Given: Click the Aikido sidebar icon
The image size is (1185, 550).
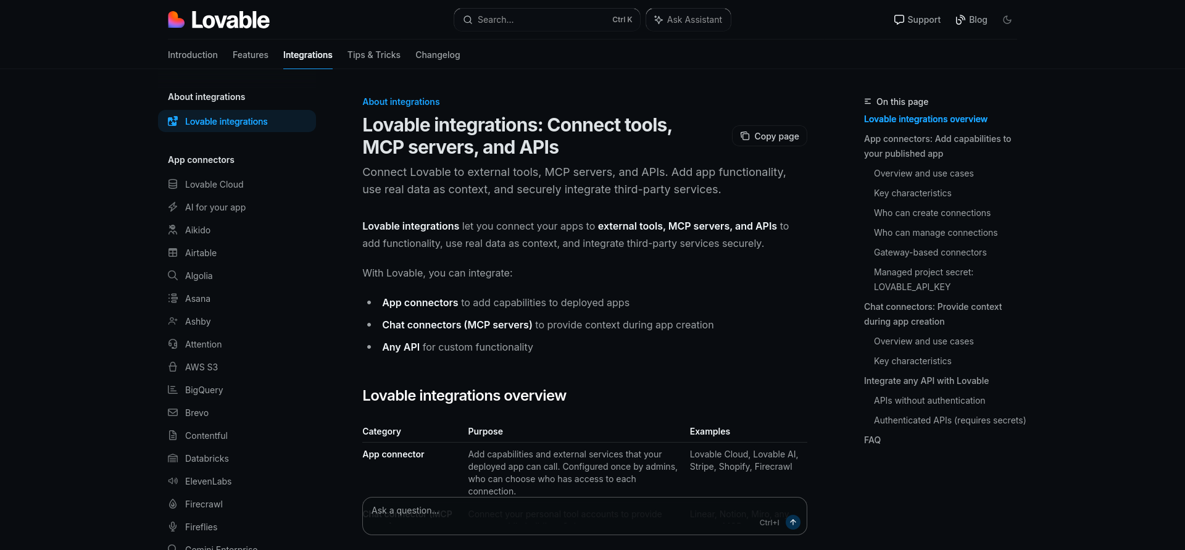Looking at the screenshot, I should [173, 230].
